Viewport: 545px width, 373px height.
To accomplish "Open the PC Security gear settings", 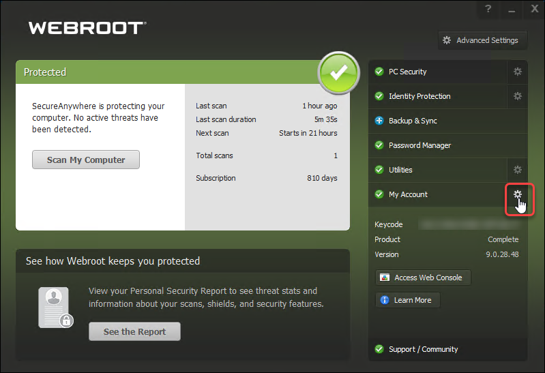I will 517,72.
